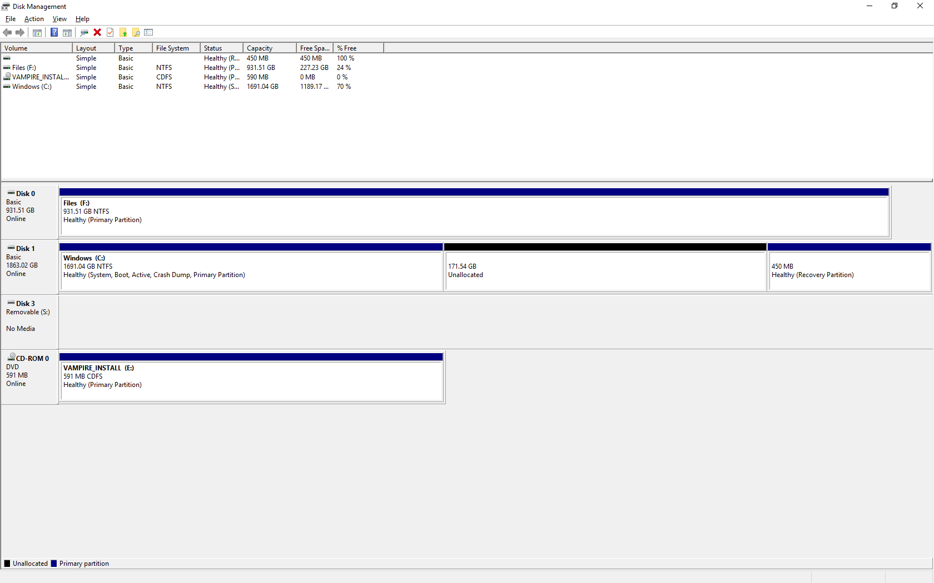This screenshot has height=583, width=934.
Task: Click the Disk 0 drive icon
Action: (x=11, y=193)
